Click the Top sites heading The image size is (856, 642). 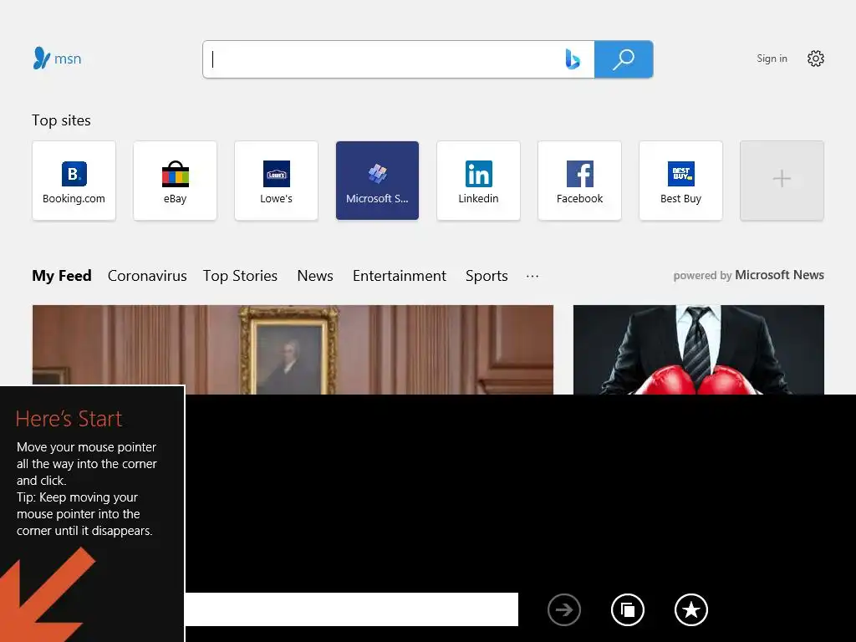tap(61, 120)
